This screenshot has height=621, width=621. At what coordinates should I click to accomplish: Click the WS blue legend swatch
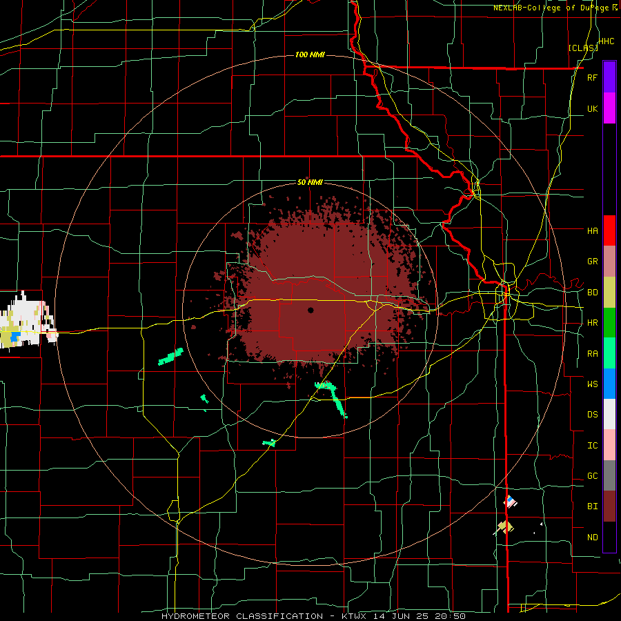(609, 384)
